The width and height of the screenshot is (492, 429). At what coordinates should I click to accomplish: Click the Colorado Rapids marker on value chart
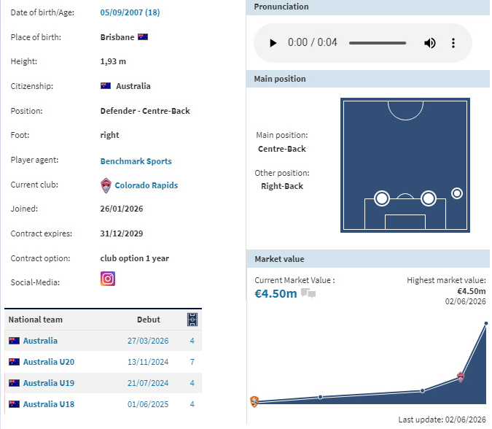pyautogui.click(x=461, y=377)
